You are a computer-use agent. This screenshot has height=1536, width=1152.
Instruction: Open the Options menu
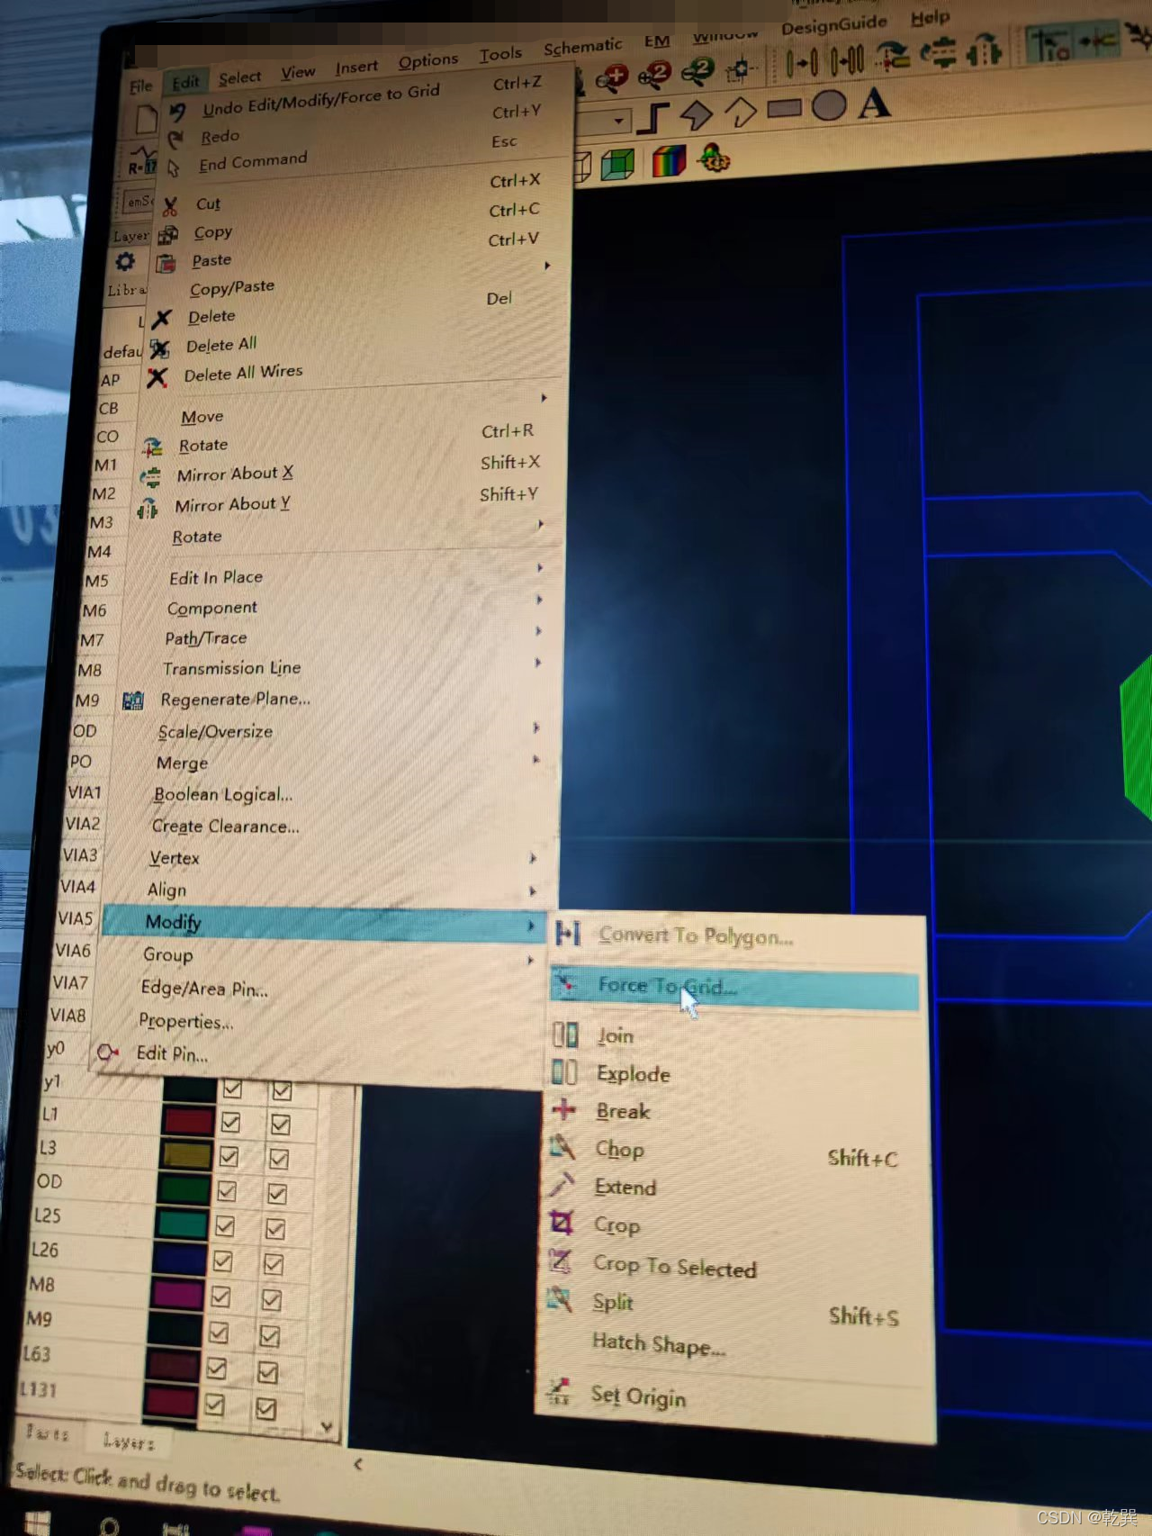pos(428,61)
